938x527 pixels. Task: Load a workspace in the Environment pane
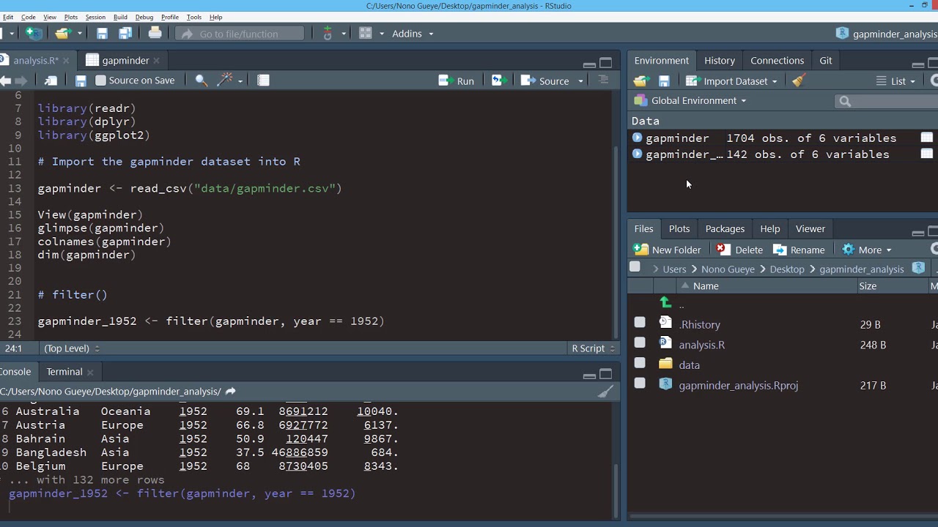(x=641, y=81)
